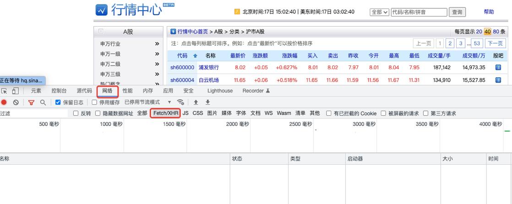This screenshot has width=512, height=204.
Task: Focus the 代码/名称/拼音 search field
Action: pyautogui.click(x=419, y=12)
